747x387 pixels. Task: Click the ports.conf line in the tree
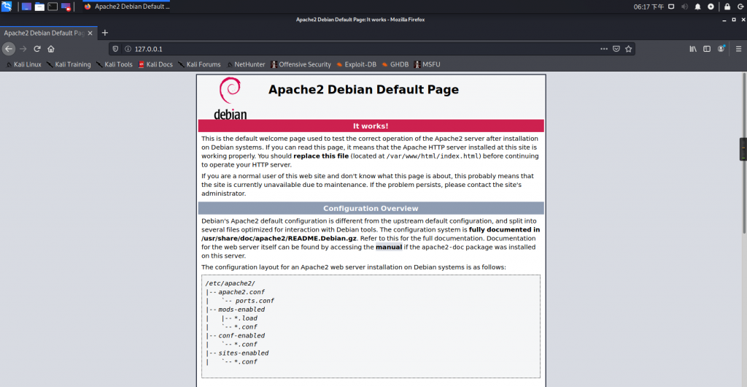(255, 301)
